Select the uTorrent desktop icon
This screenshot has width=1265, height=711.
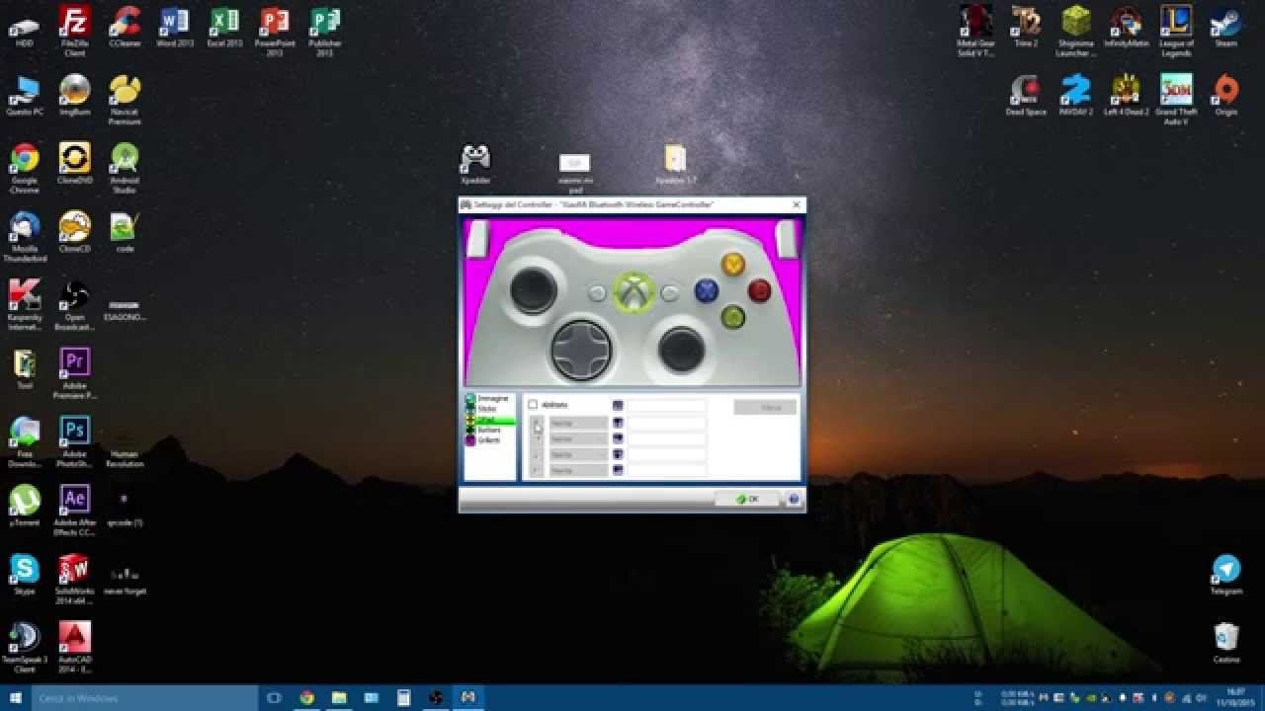(25, 506)
